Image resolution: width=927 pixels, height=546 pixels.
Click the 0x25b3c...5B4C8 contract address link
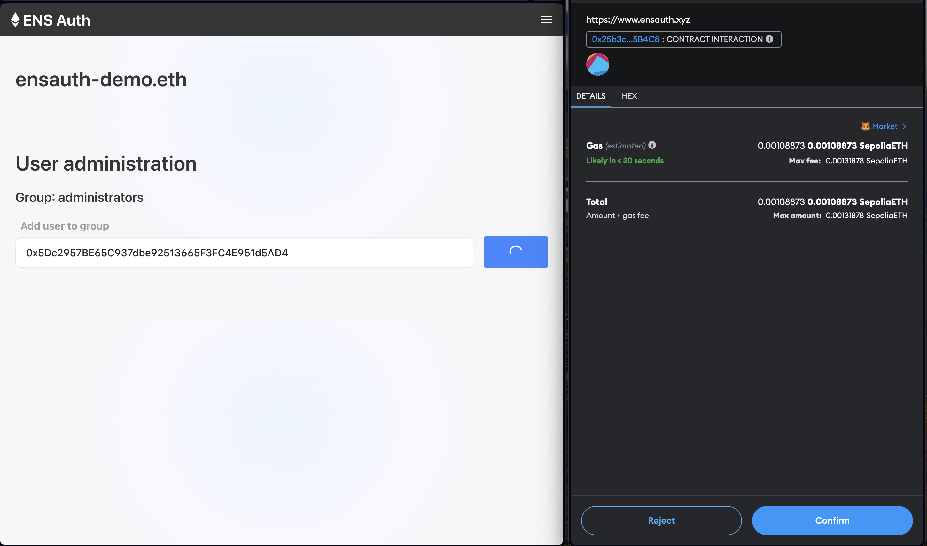(x=625, y=39)
